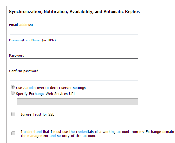Click inside the Password text box
This screenshot has width=175, height=143.
click(x=74, y=62)
